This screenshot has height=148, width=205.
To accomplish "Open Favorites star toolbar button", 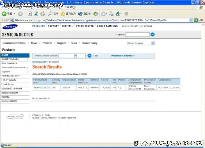I will tap(68, 13).
